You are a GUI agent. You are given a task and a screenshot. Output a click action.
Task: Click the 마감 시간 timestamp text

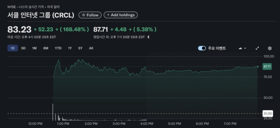coord(32,37)
